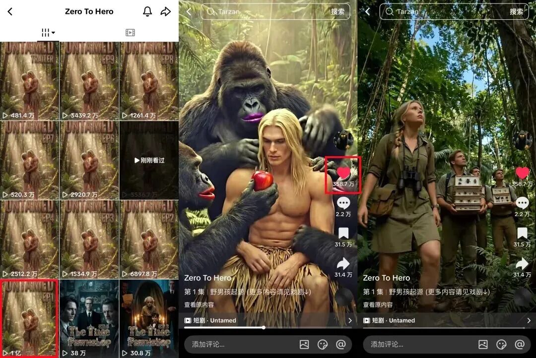
Task: Open creator avatar in middle gorilla video
Action: (343, 140)
